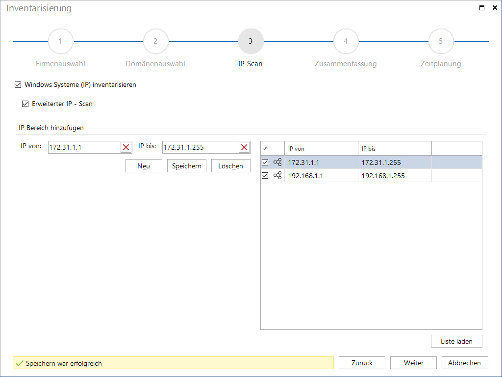
Task: Maximize the Inventarisierung window
Action: (x=482, y=8)
